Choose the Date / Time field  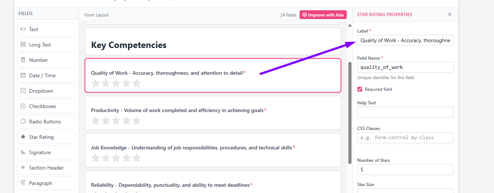click(x=46, y=75)
